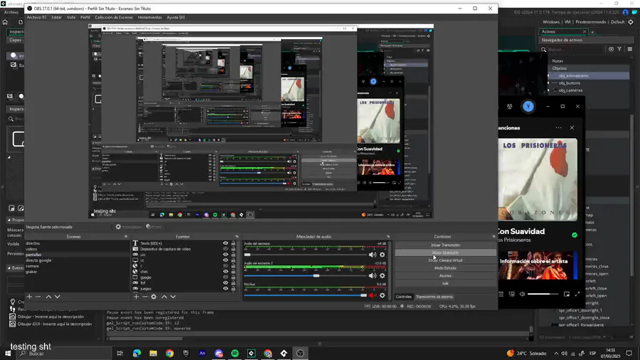Open the Perfil menu in OBS
Screen dimensions: 640x360
[85, 18]
